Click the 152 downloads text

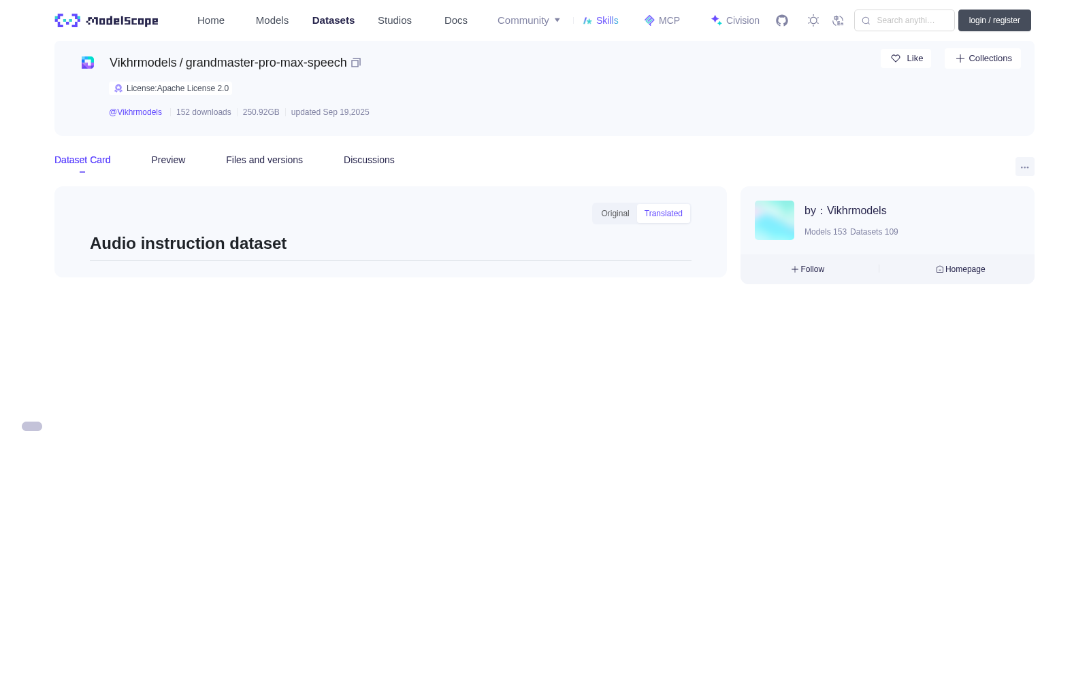click(x=204, y=112)
